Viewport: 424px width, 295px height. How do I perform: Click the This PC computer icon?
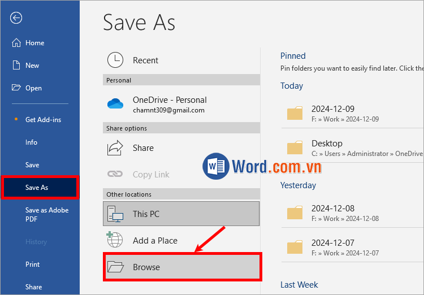(x=115, y=214)
